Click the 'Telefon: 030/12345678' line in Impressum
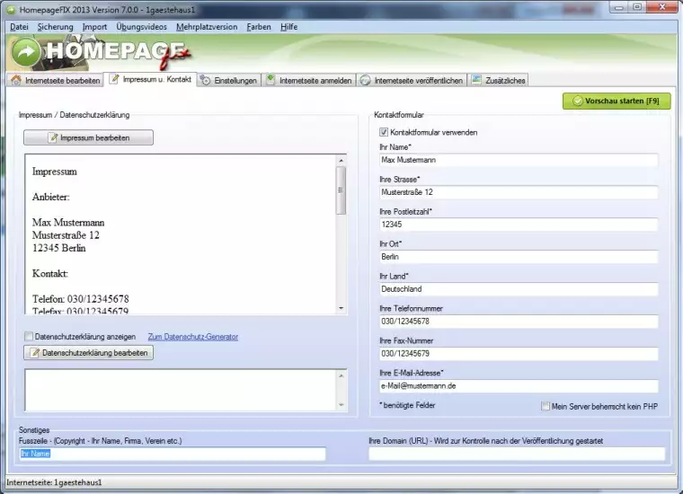The height and width of the screenshot is (494, 683). click(81, 299)
